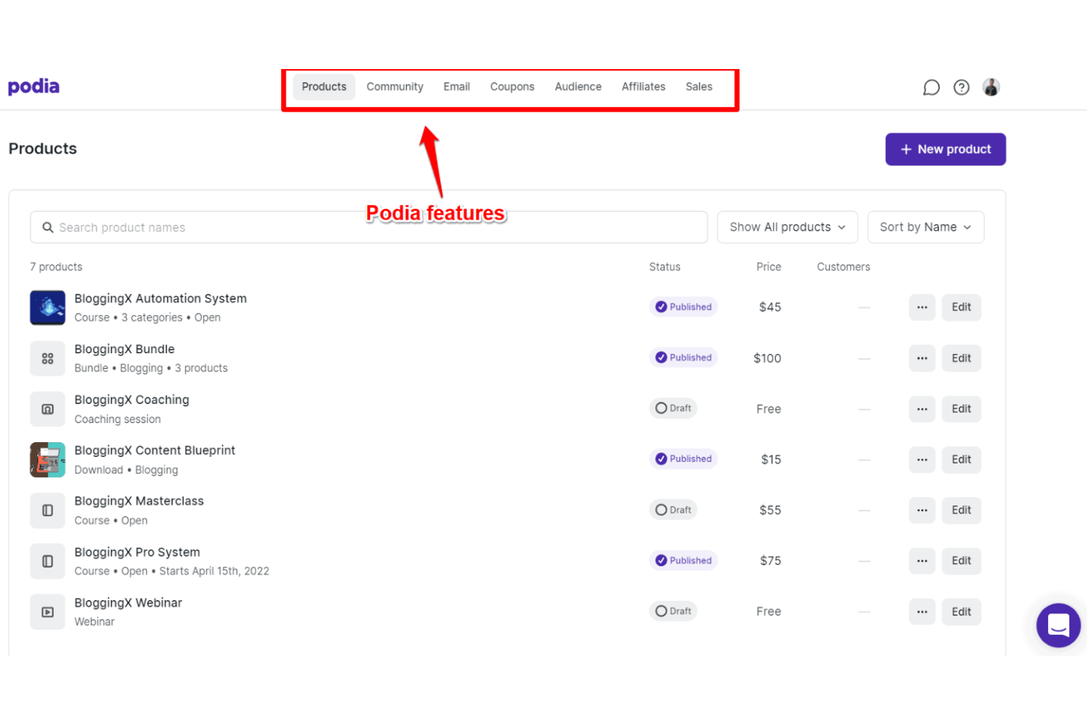The height and width of the screenshot is (725, 1087).
Task: Open the Coupons tab
Action: (x=513, y=87)
